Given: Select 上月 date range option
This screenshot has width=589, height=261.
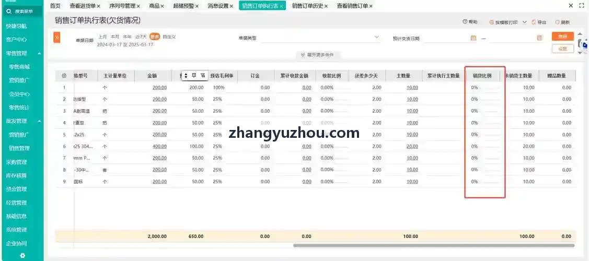Looking at the screenshot, I should (x=102, y=37).
